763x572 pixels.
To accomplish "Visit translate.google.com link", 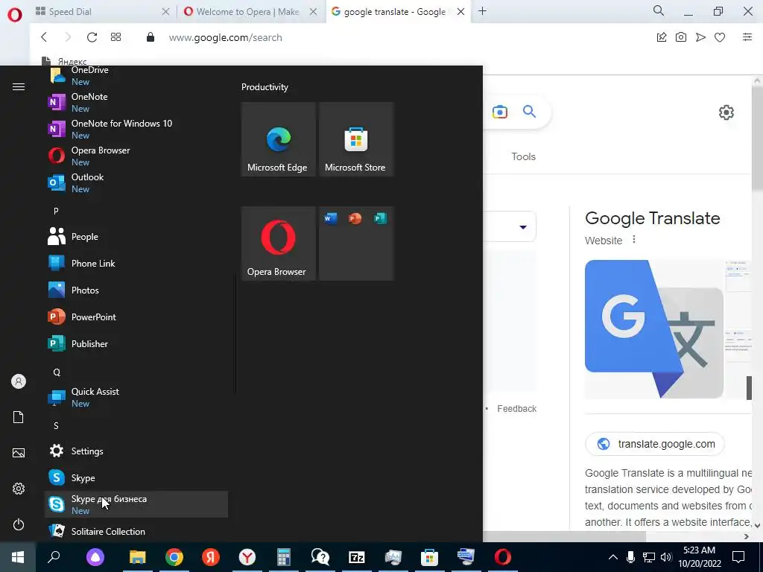I will pyautogui.click(x=655, y=444).
